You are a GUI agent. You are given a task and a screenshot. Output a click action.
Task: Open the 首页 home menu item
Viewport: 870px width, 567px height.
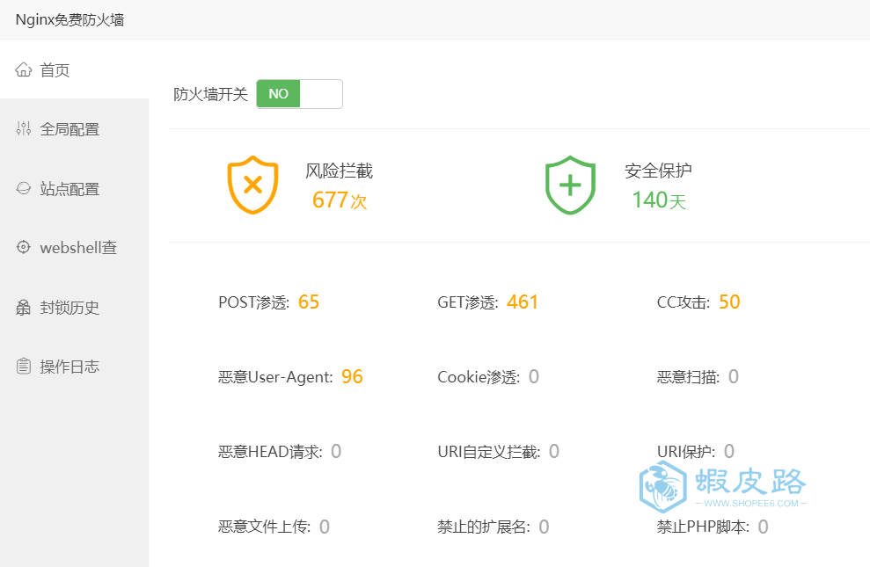[x=75, y=69]
